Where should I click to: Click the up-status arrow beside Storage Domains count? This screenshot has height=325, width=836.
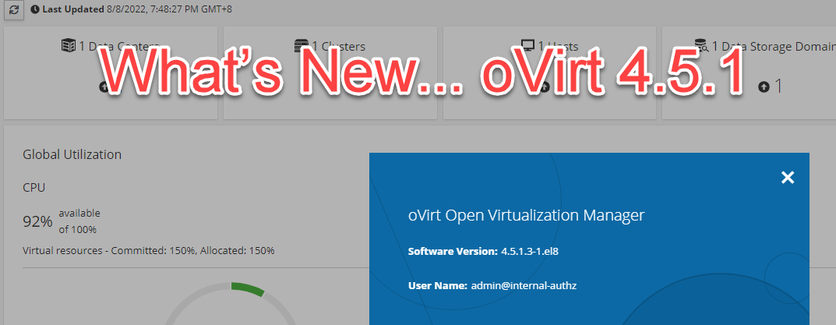pyautogui.click(x=764, y=87)
